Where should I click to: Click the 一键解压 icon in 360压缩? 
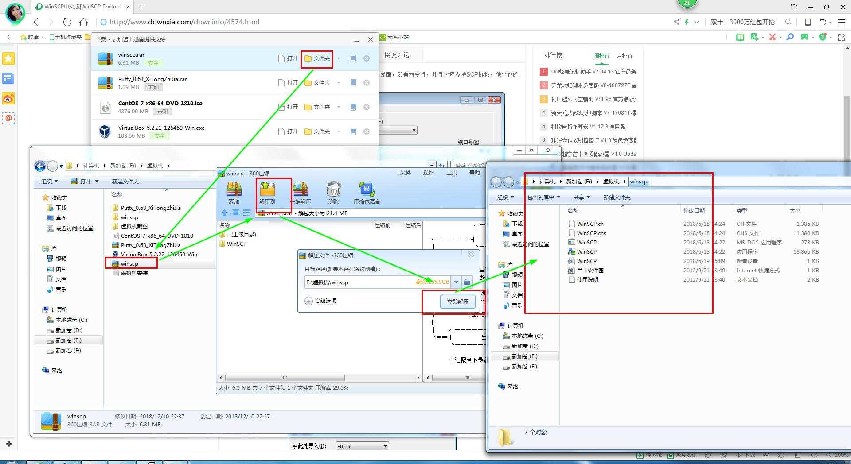pos(301,193)
